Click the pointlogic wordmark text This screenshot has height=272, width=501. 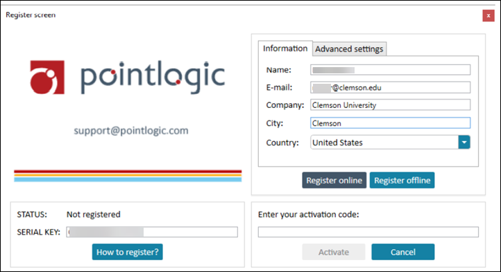(153, 78)
